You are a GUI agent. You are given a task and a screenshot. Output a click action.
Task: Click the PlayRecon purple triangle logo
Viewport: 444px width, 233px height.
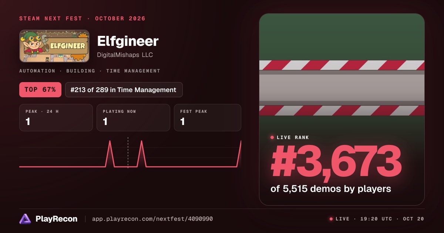coord(25,219)
